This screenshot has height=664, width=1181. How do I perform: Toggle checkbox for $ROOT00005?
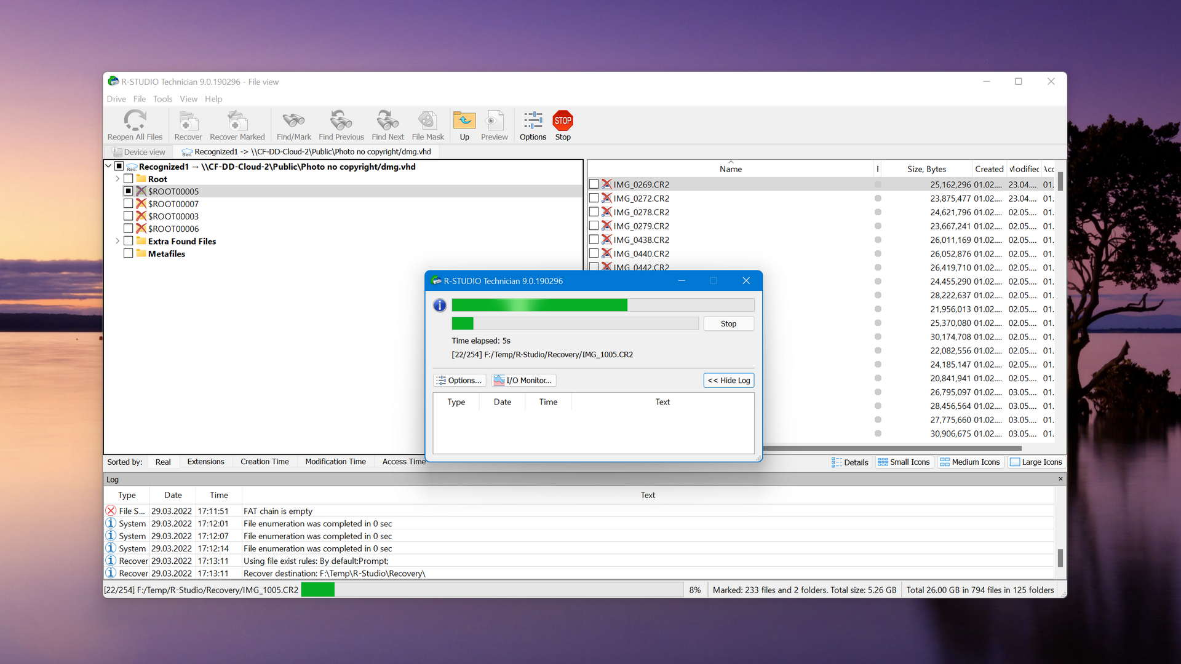128,191
